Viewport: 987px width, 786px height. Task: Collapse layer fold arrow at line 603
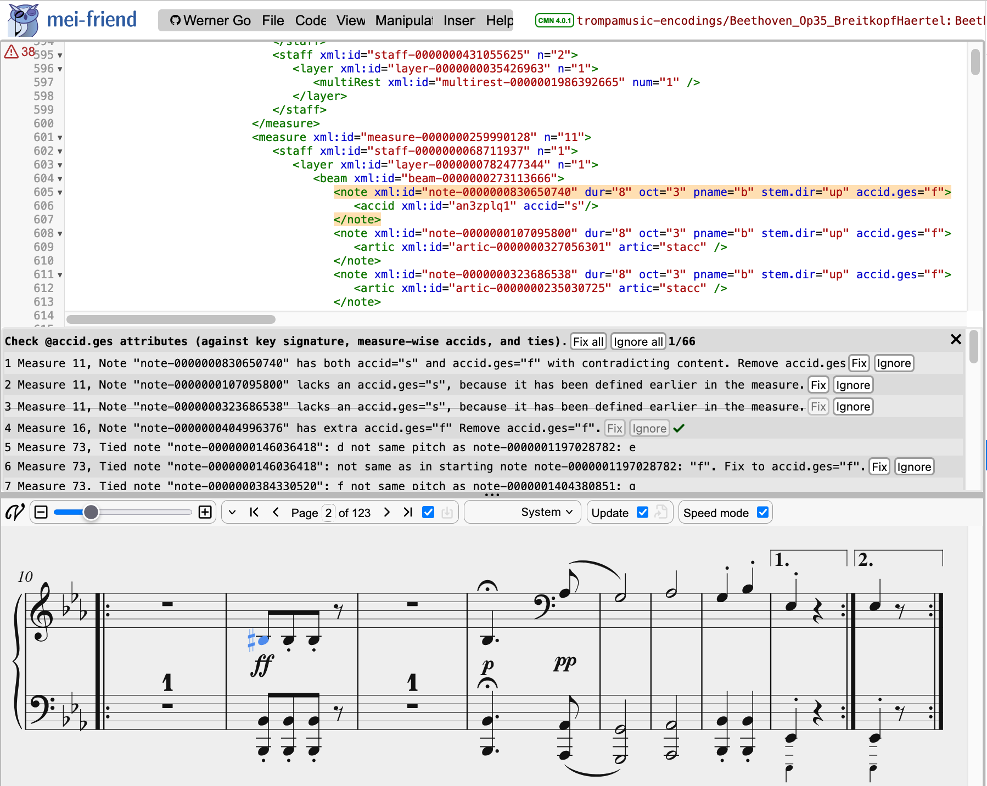[60, 165]
